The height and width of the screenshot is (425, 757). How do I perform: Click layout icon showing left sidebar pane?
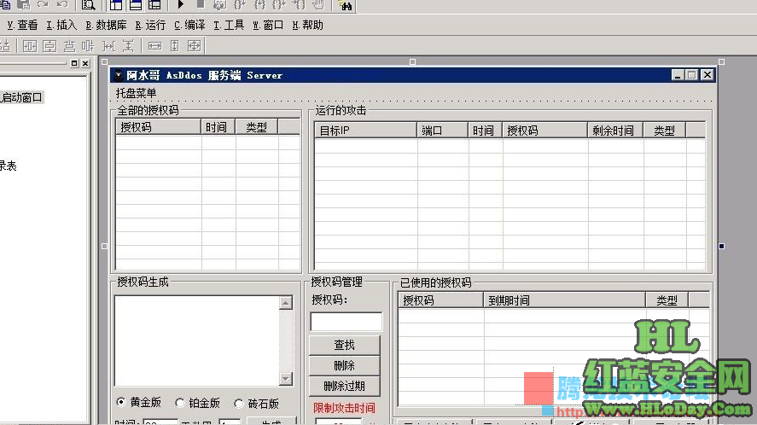[x=116, y=5]
